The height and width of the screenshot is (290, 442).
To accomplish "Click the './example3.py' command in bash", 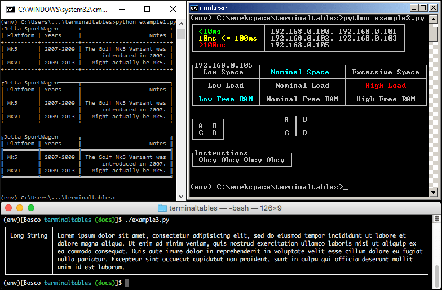I will pos(147,220).
